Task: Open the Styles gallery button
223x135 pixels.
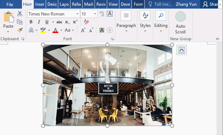Action: click(x=145, y=21)
